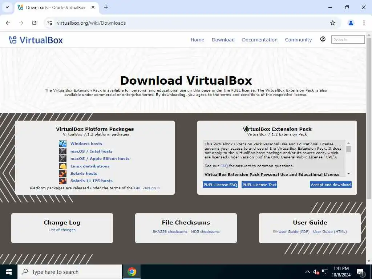This screenshot has width=372, height=279.
Task: Open the Chrome profile icon
Action: pos(351,23)
